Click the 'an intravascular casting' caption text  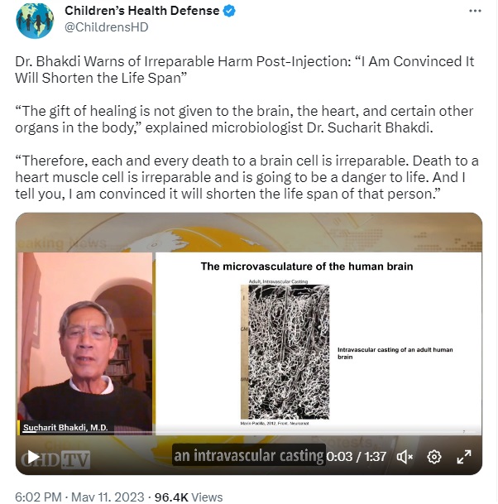coord(249,455)
